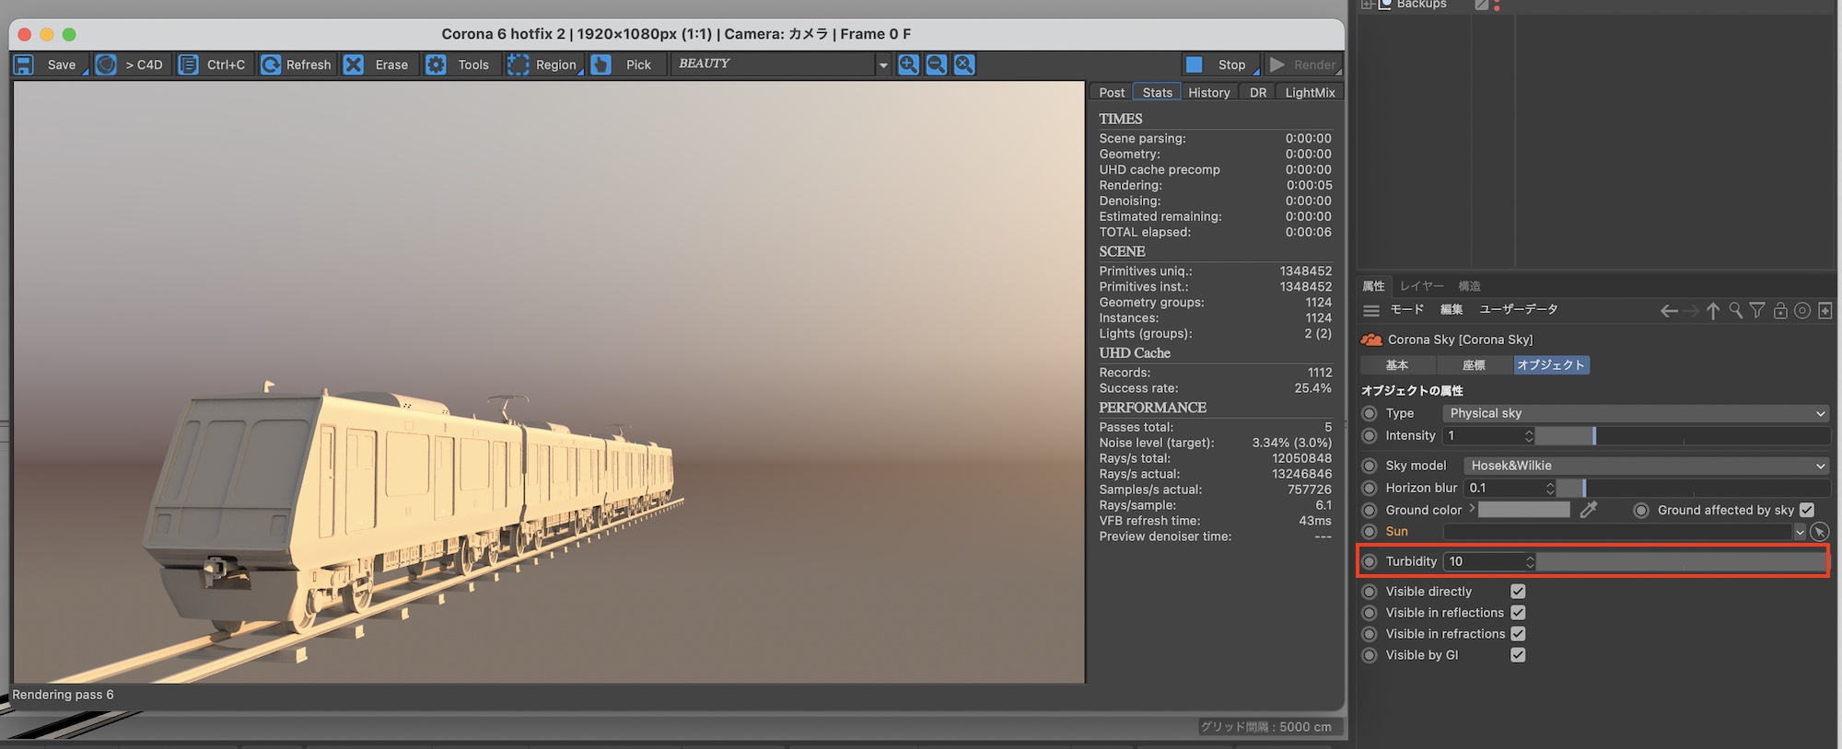Click the attribute panel search icon
Screen dimensions: 1842x749
[x=1735, y=311]
